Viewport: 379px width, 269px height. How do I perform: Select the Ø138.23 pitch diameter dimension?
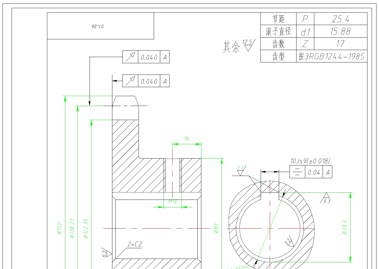72,229
